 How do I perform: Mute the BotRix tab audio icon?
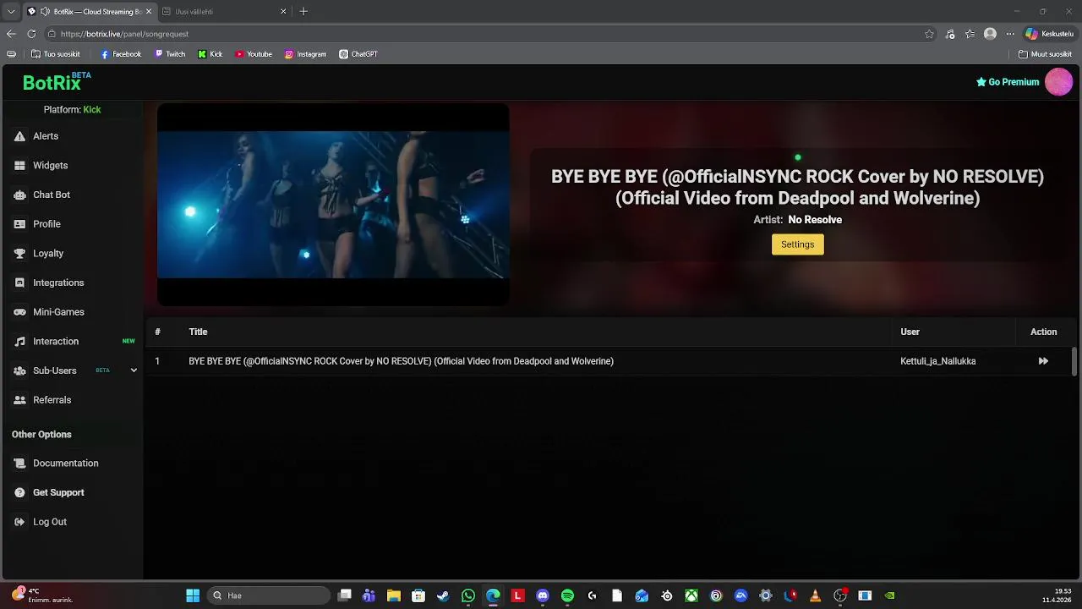45,12
